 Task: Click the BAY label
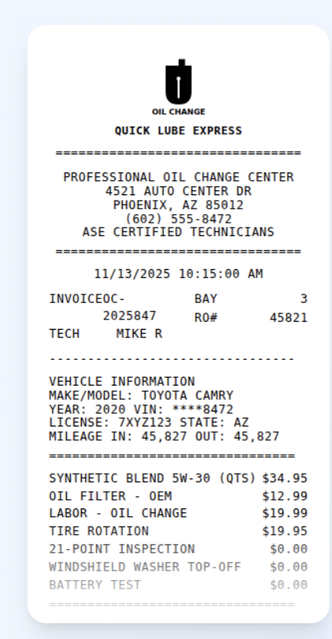(205, 299)
